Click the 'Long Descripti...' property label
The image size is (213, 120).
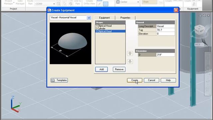pos(147,26)
